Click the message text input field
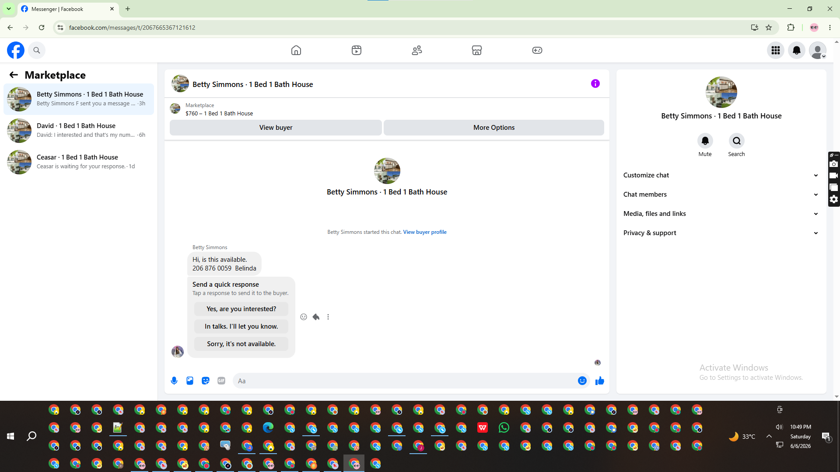The height and width of the screenshot is (472, 840). [x=405, y=381]
